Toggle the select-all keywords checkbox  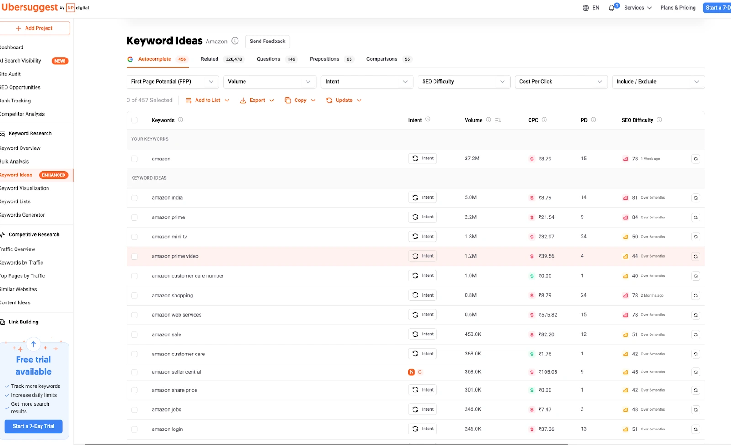click(x=134, y=120)
